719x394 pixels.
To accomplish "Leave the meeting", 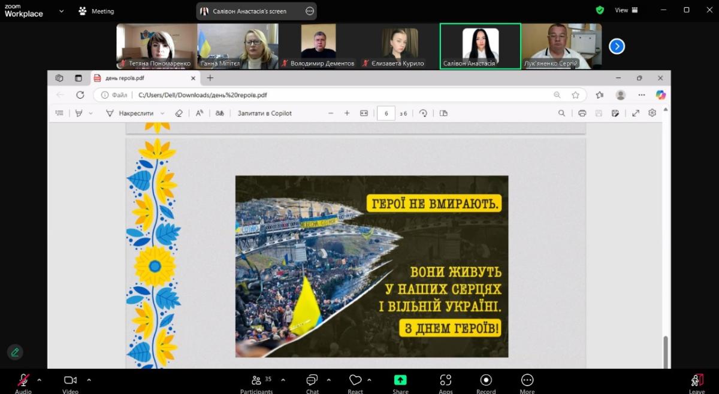I will pyautogui.click(x=696, y=381).
